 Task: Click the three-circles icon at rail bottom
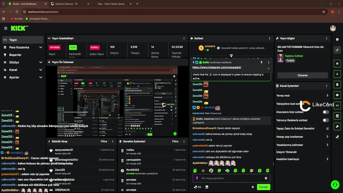pos(337,137)
